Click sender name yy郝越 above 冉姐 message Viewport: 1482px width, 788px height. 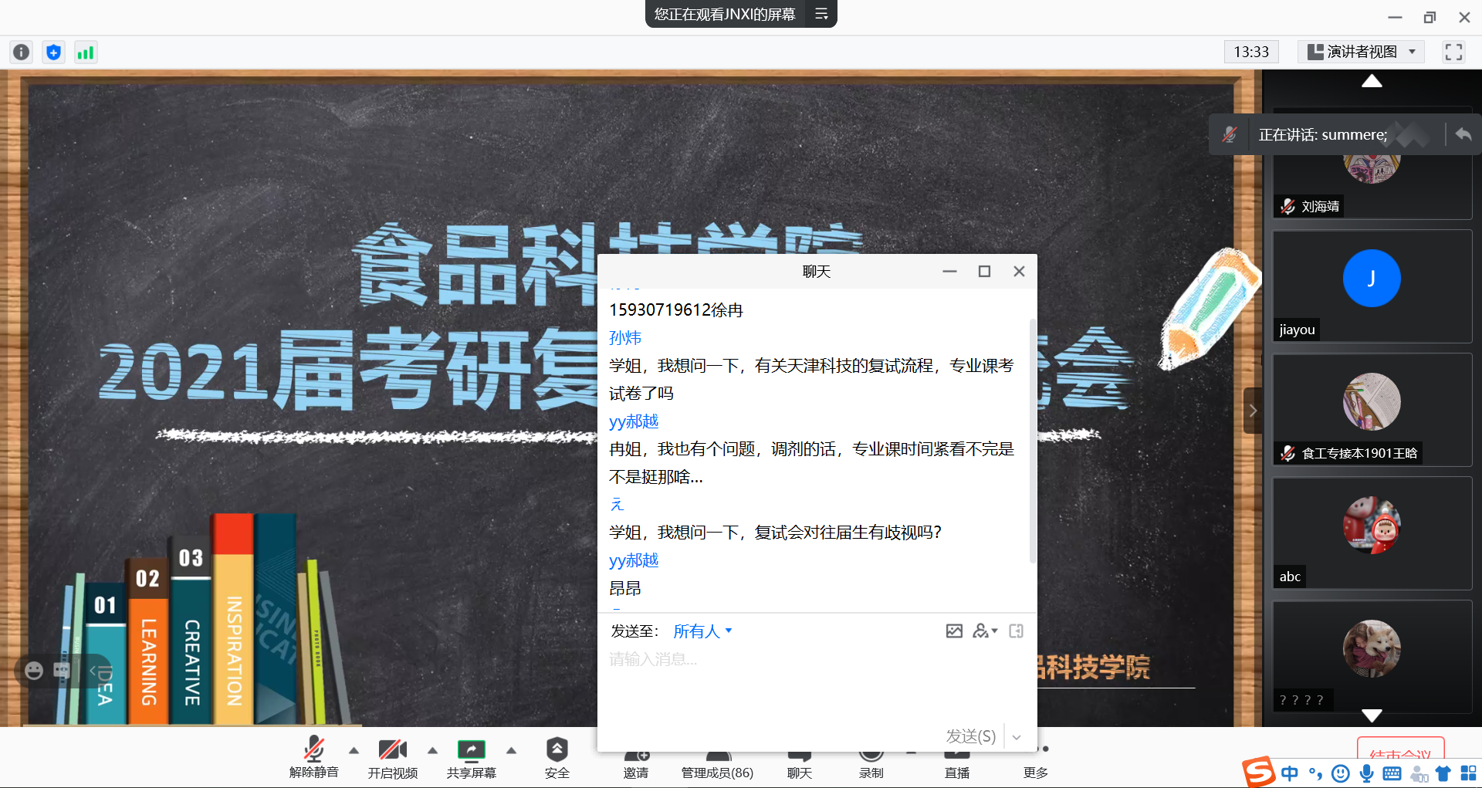click(634, 421)
